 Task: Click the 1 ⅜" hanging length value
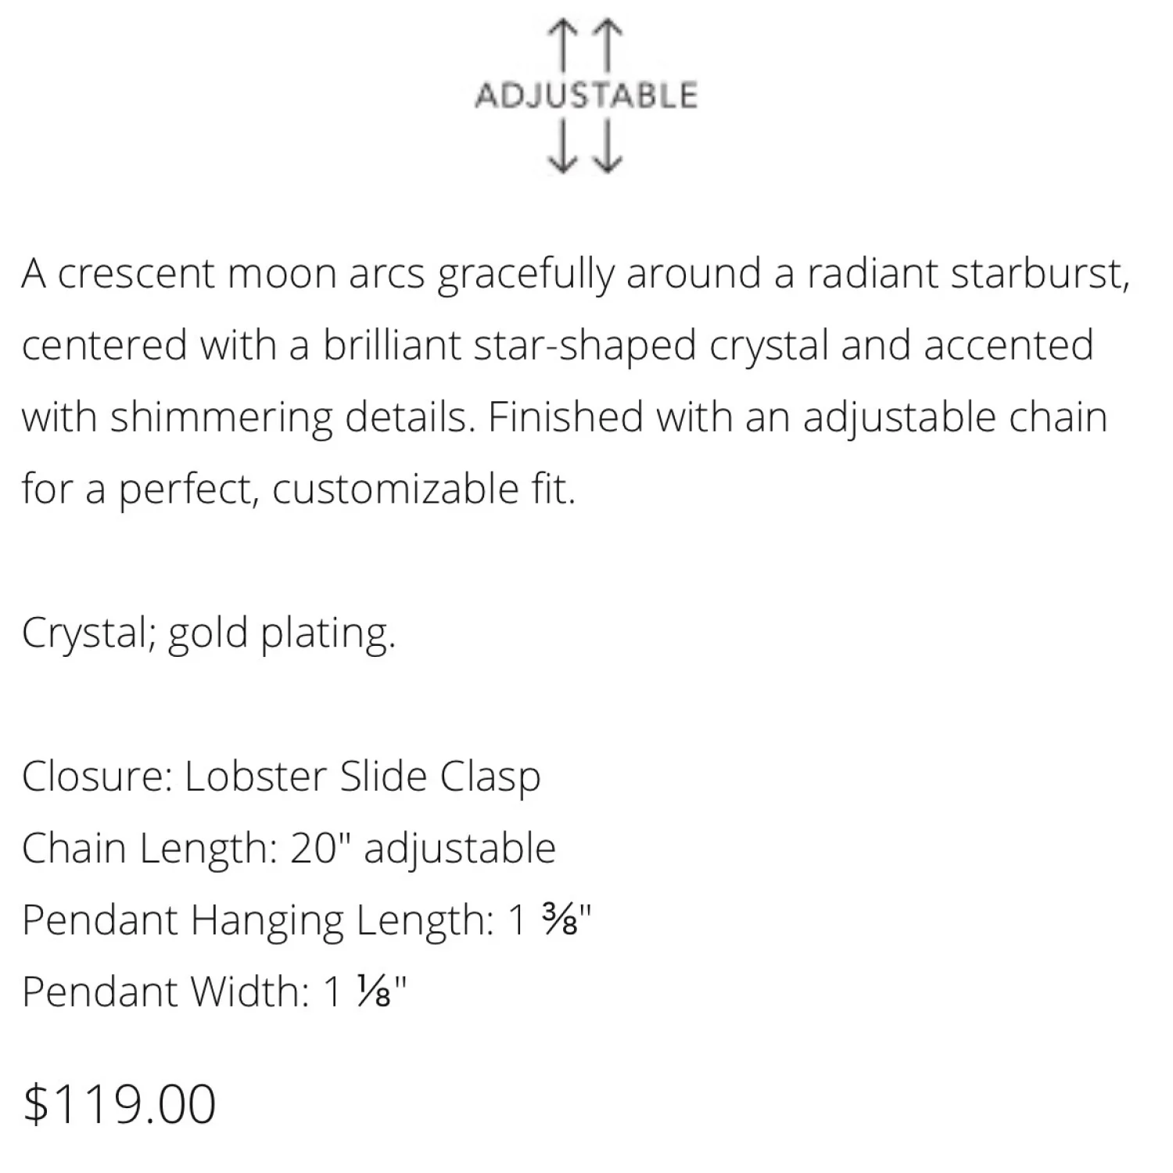click(x=551, y=920)
